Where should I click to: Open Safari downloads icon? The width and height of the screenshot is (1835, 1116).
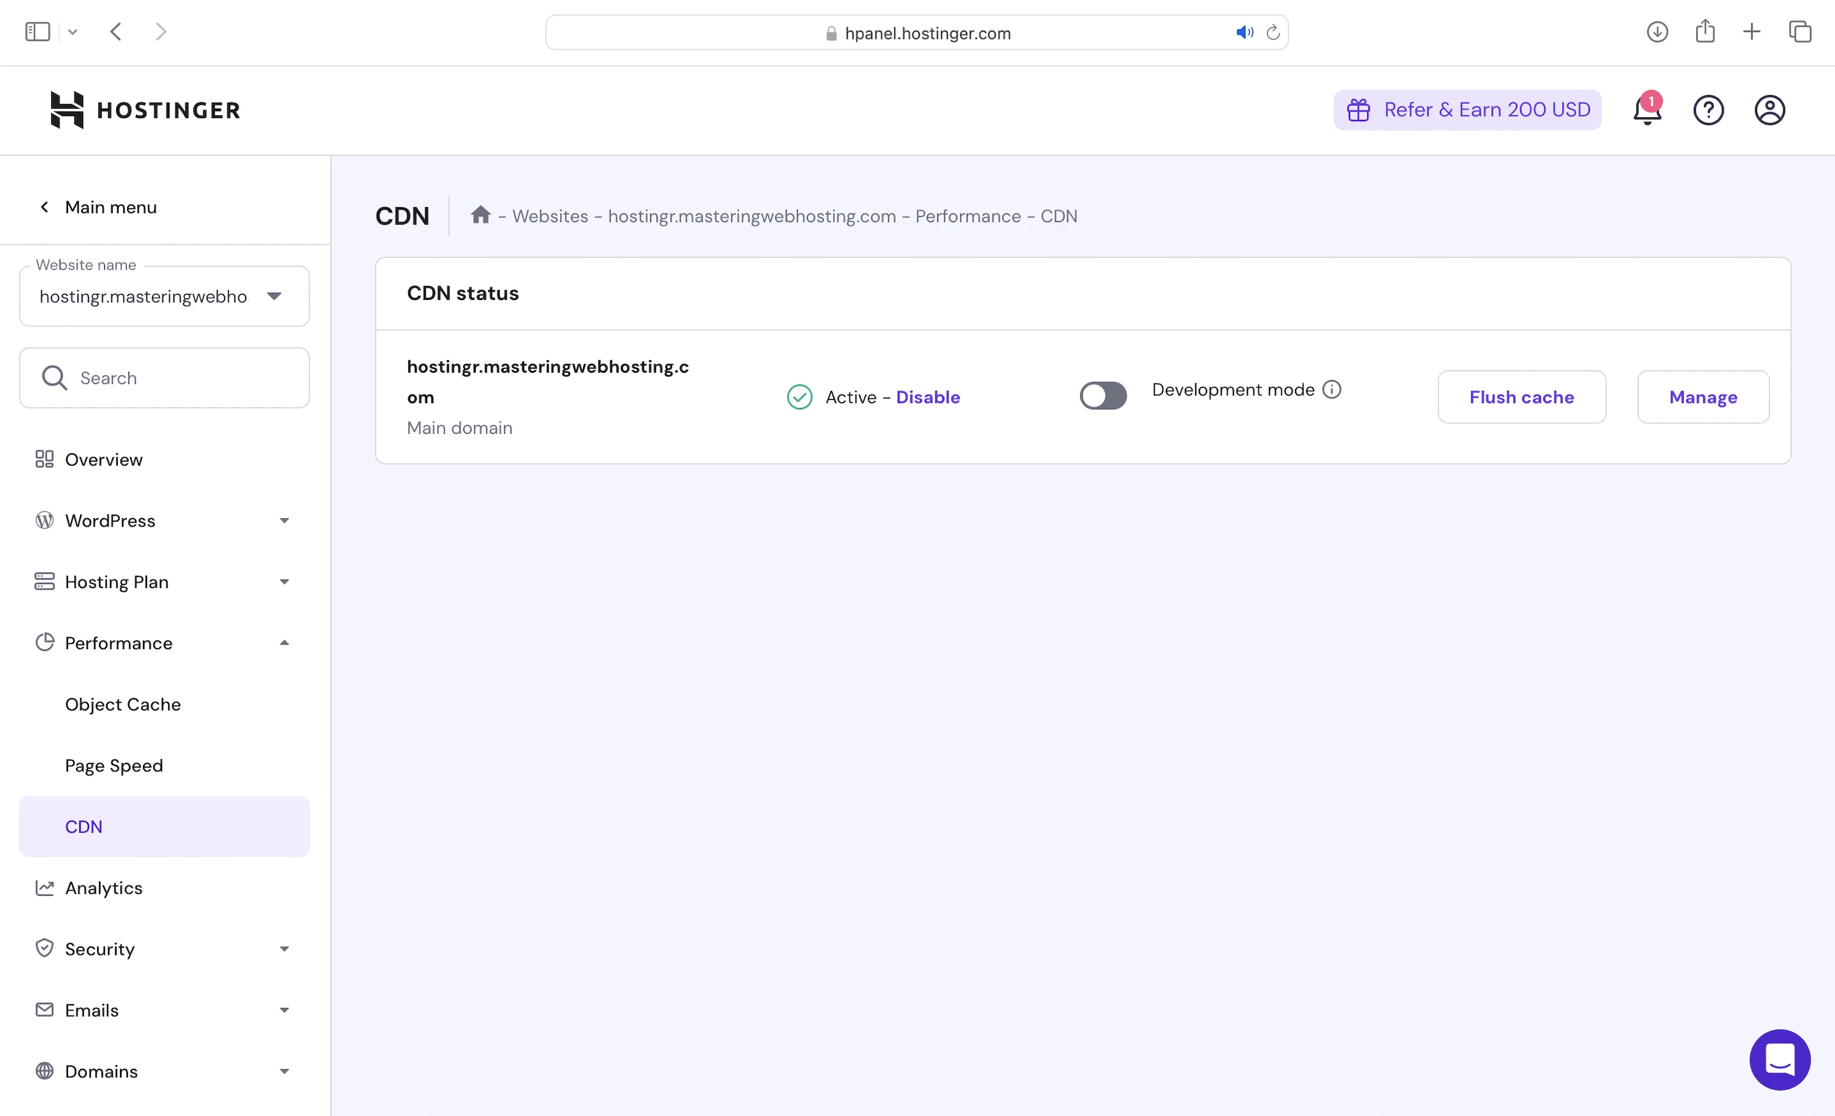pos(1657,32)
